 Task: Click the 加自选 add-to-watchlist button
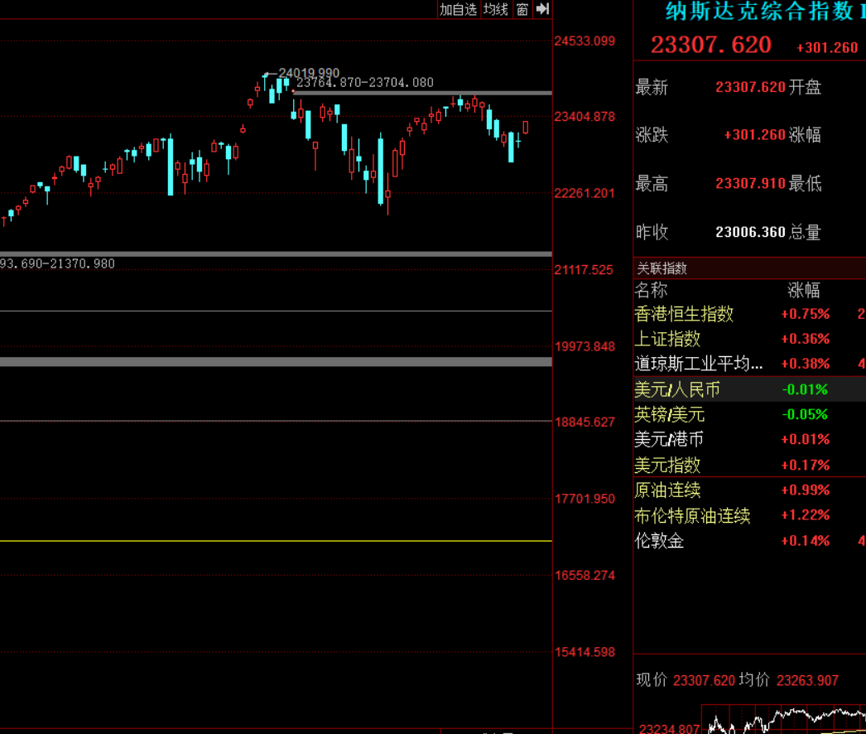(x=458, y=9)
